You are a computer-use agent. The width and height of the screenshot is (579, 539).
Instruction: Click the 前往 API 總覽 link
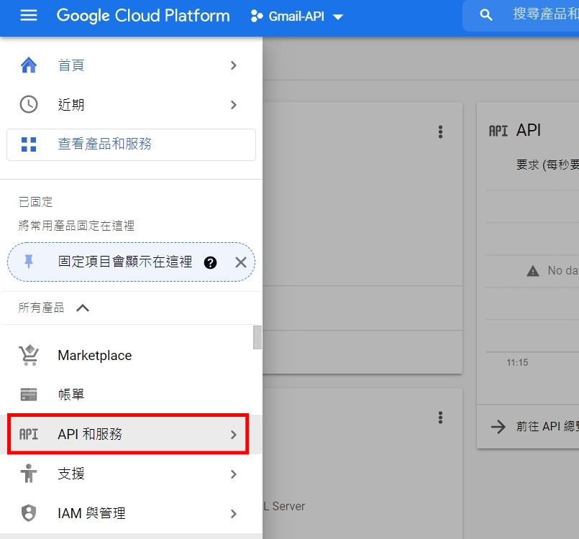[547, 426]
